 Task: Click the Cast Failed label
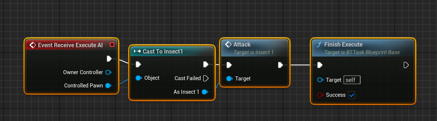[188, 78]
